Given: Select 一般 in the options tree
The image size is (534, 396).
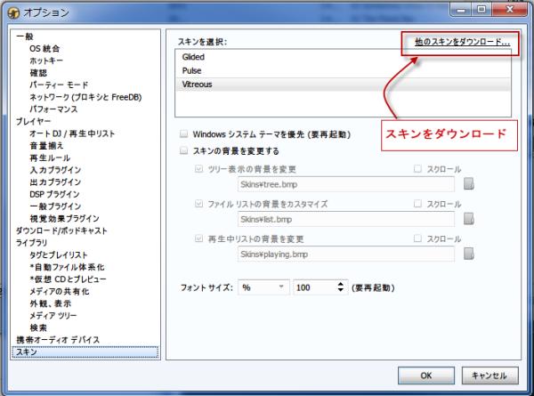Looking at the screenshot, I should pyautogui.click(x=25, y=36).
